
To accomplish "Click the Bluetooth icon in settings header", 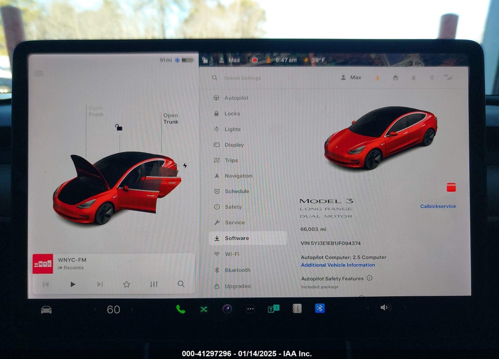I will [x=432, y=78].
